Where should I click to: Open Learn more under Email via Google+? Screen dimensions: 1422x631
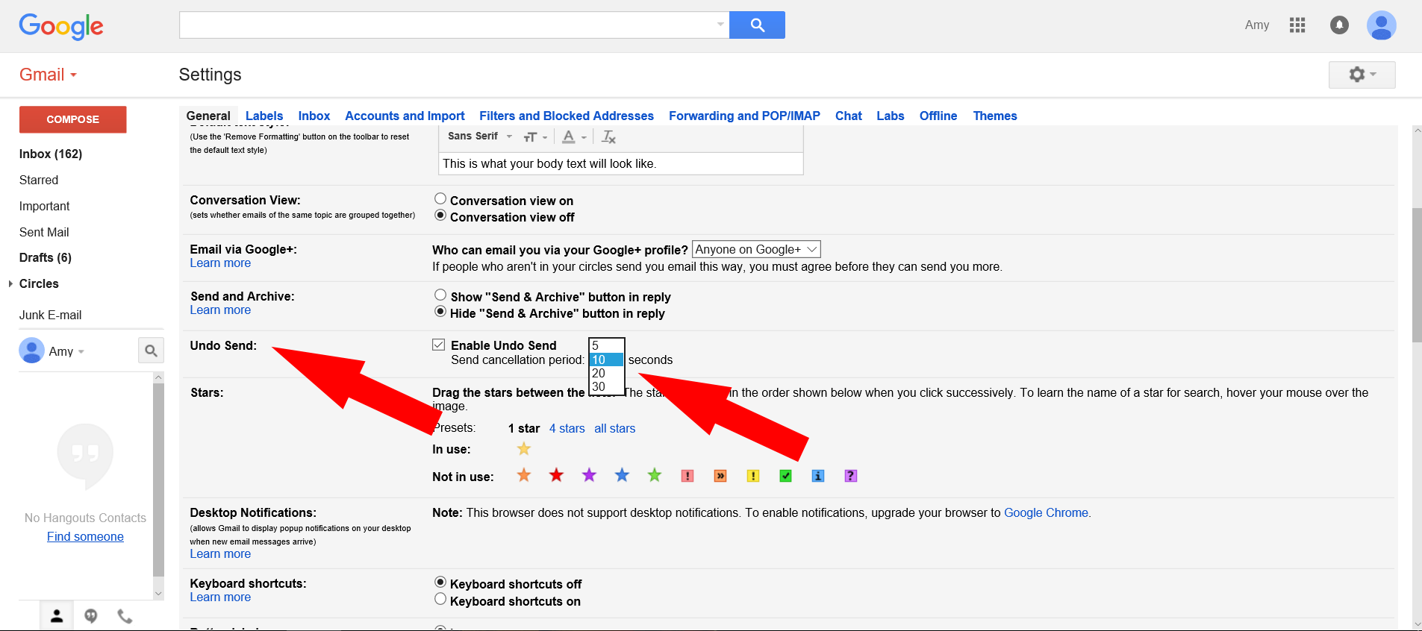pos(220,263)
